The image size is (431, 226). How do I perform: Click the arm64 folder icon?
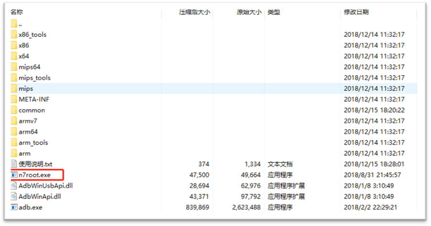14,132
